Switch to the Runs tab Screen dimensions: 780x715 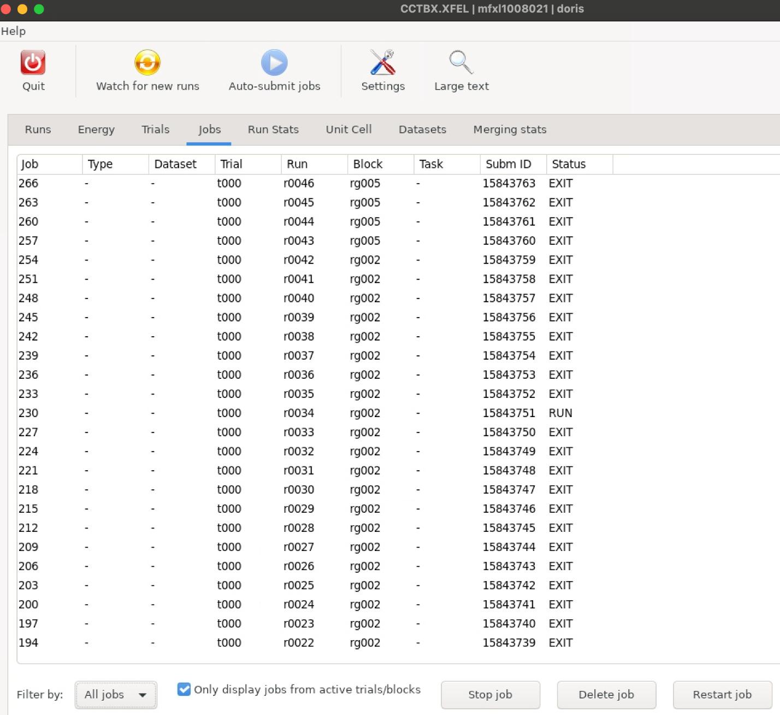coord(38,130)
